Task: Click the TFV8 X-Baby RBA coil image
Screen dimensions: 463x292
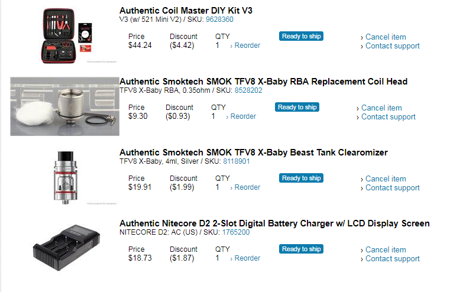Action: [64, 106]
